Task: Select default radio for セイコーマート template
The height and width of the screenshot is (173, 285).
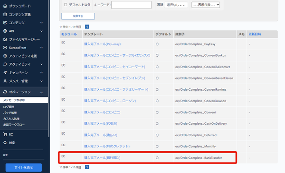Action: 157,67
